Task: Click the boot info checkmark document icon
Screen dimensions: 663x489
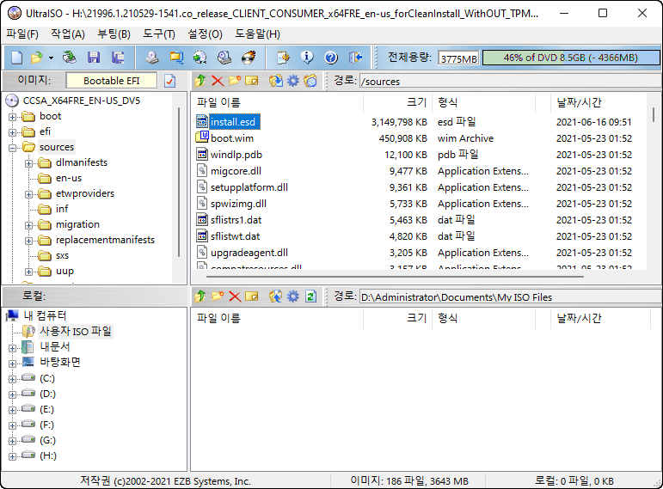Action: (170, 81)
